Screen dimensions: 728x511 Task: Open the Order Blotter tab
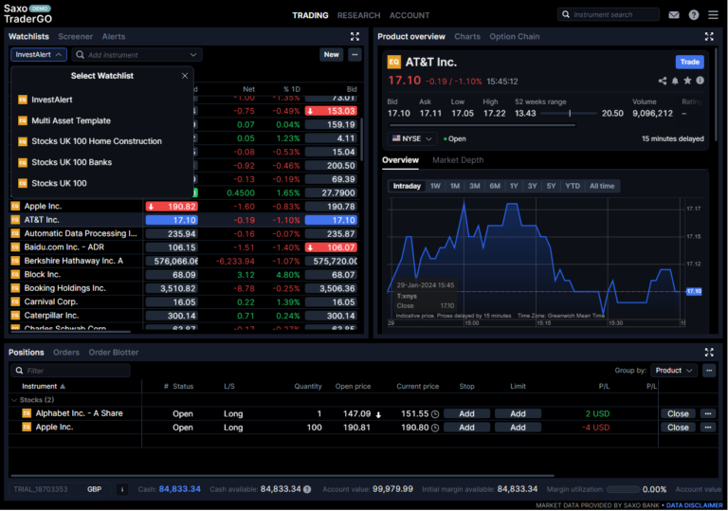click(114, 353)
